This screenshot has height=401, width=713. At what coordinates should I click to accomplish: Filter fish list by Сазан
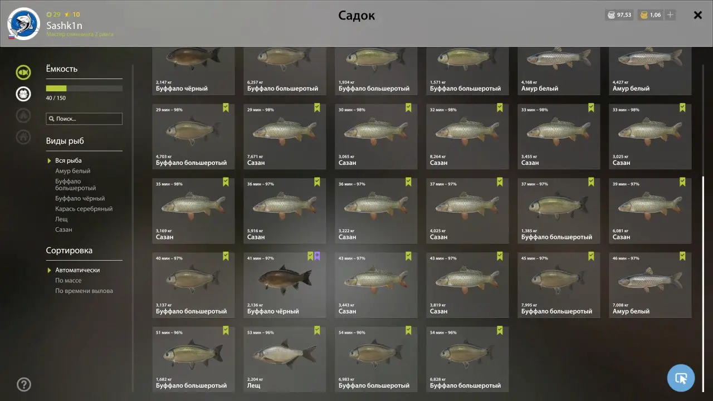[x=64, y=229]
